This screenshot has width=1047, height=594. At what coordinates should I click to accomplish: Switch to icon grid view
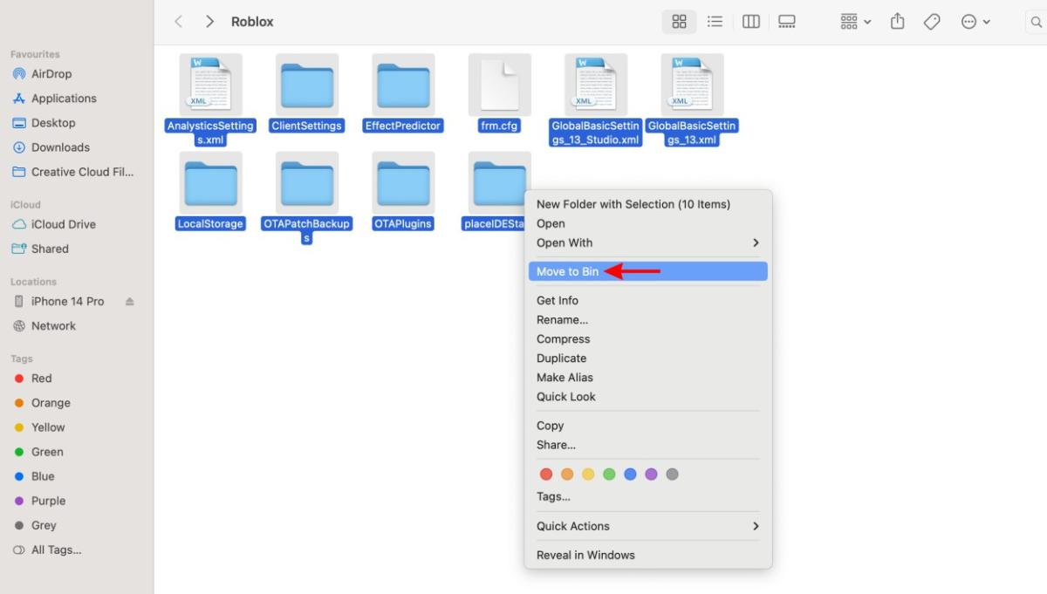point(679,22)
